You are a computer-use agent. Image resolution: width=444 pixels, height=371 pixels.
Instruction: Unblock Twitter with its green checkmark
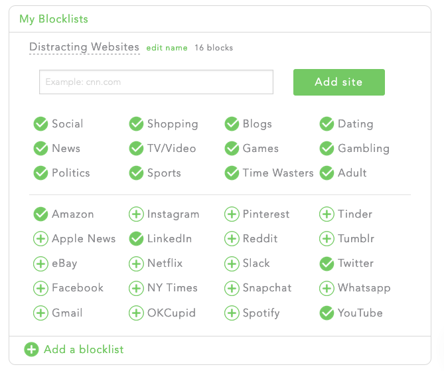coord(327,263)
